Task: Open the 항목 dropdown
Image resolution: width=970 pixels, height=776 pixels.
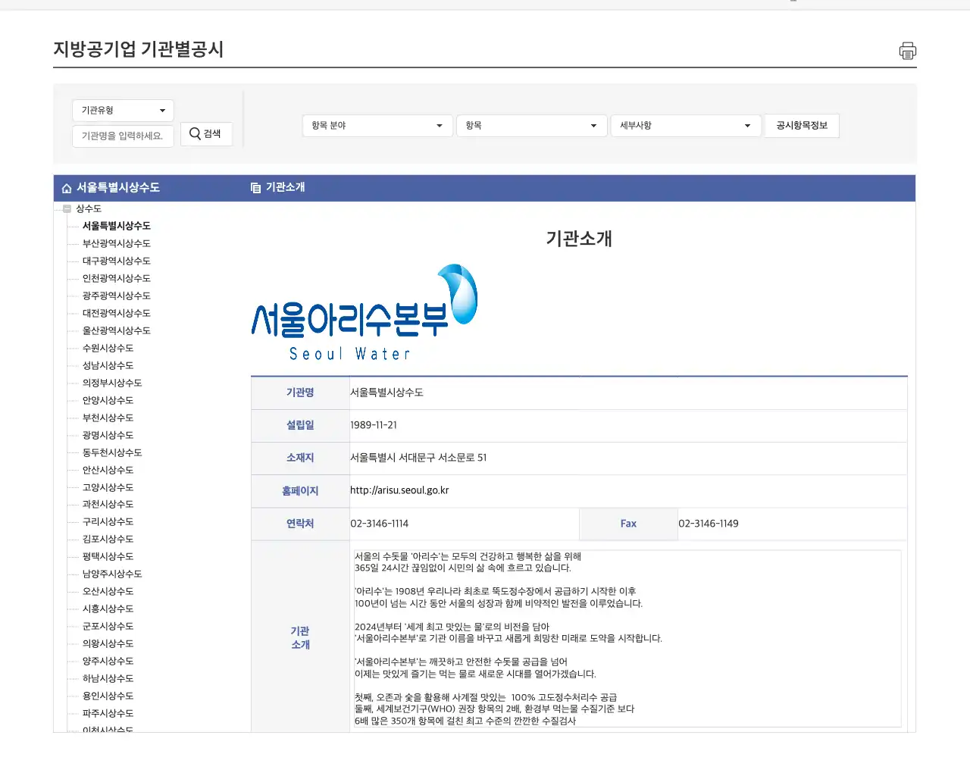Action: pos(531,126)
